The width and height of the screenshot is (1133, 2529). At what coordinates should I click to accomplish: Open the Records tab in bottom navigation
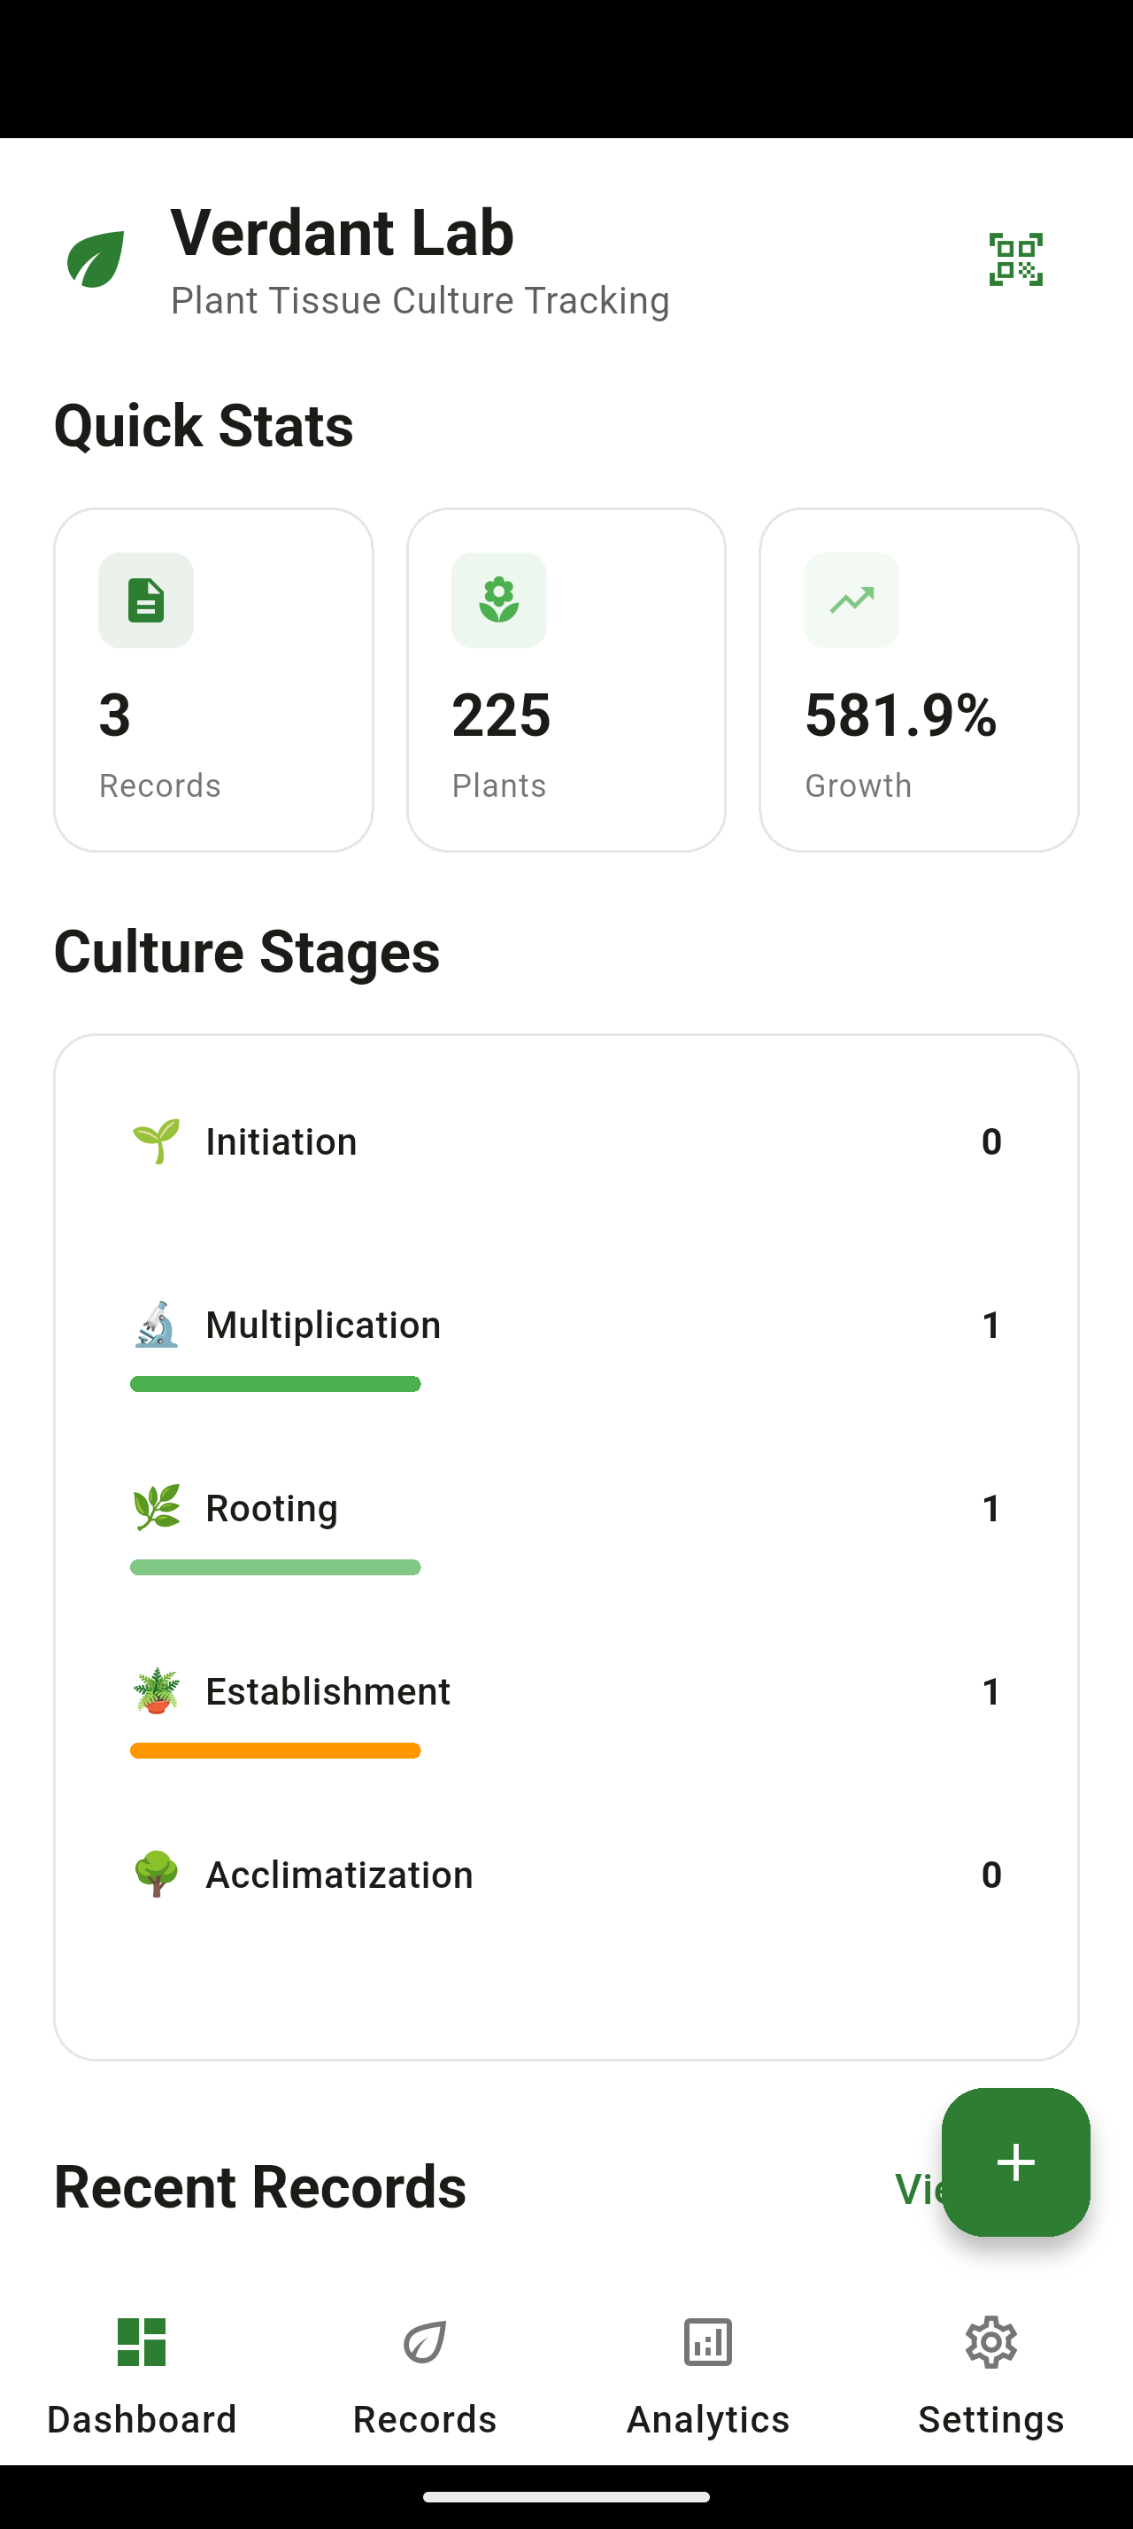point(424,2376)
